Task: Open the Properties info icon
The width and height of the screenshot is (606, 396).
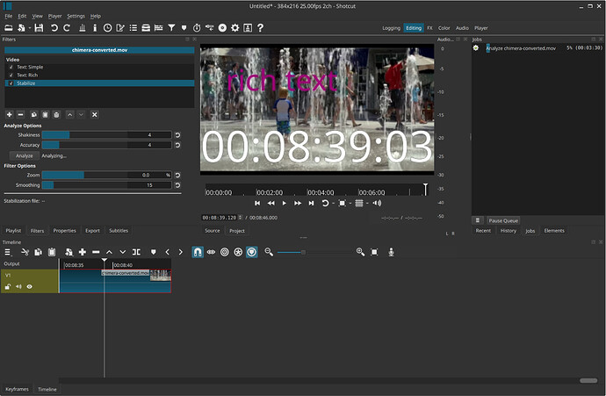Action: click(x=95, y=28)
